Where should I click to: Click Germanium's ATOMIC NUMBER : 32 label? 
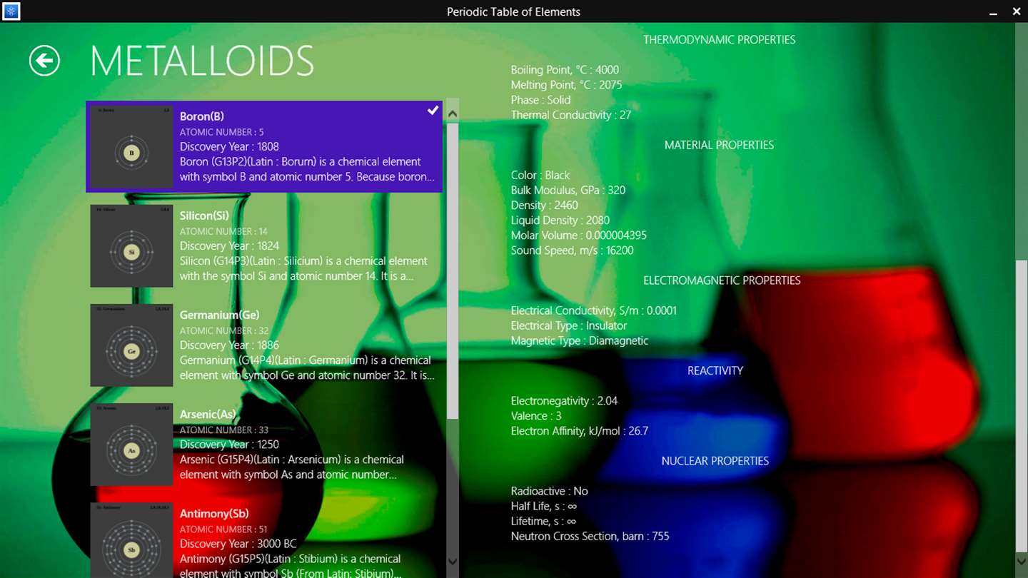click(224, 330)
